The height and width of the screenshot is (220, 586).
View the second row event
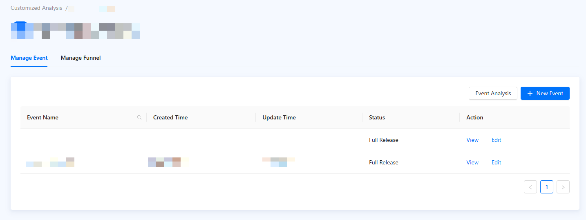(x=472, y=162)
